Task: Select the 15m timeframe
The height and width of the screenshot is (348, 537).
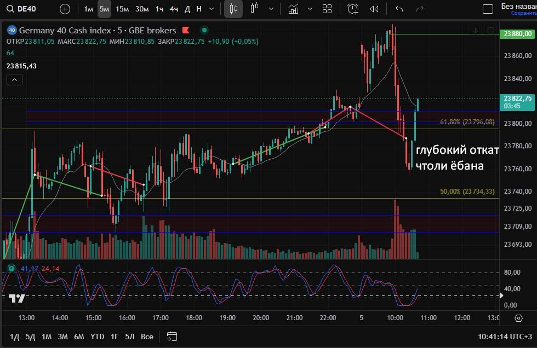Action: [x=123, y=9]
